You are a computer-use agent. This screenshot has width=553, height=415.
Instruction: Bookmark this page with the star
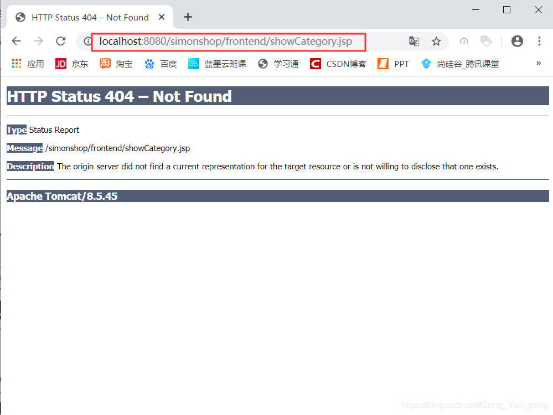pos(436,41)
